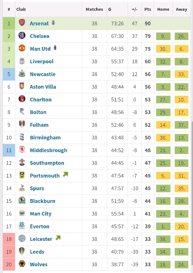Click the Wolves club crest icon
The image size is (193, 273).
pos(22,264)
